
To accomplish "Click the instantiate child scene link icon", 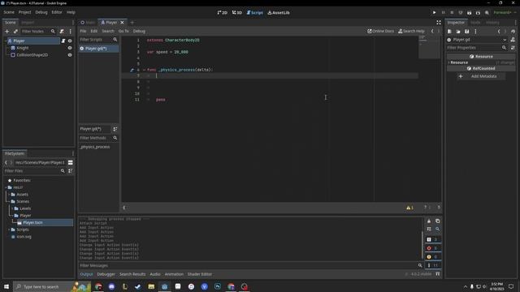I will [x=15, y=31].
